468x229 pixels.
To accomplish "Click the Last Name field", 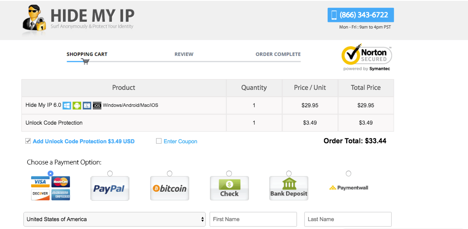I will [x=348, y=219].
